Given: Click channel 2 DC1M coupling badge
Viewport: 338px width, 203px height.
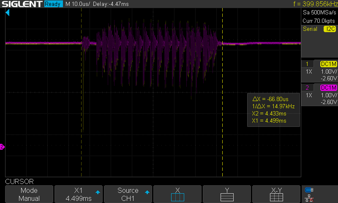Looking at the screenshot, I should [329, 88].
